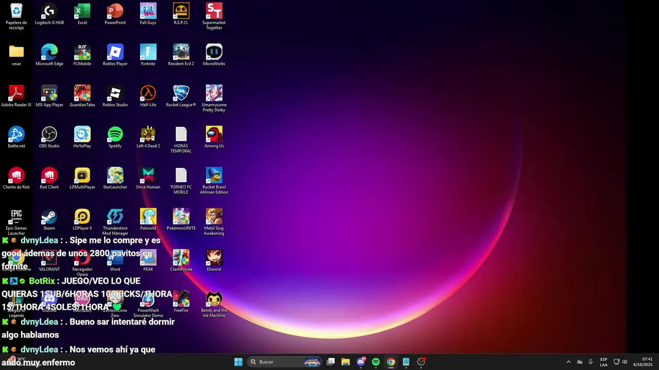Screen dimensions: 659x370
Task: Switch to Spotify in the taskbar
Action: coord(376,362)
